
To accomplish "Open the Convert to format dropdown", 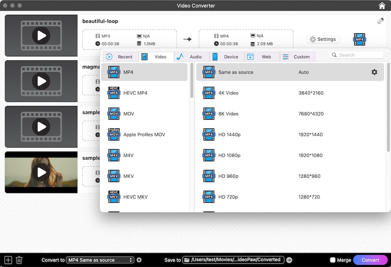I will tap(100, 260).
